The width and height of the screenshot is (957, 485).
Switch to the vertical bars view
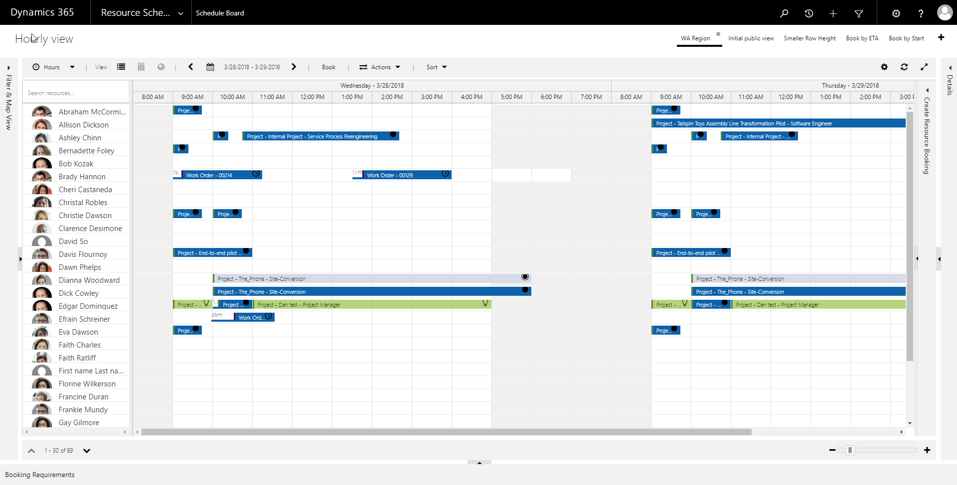pos(141,67)
